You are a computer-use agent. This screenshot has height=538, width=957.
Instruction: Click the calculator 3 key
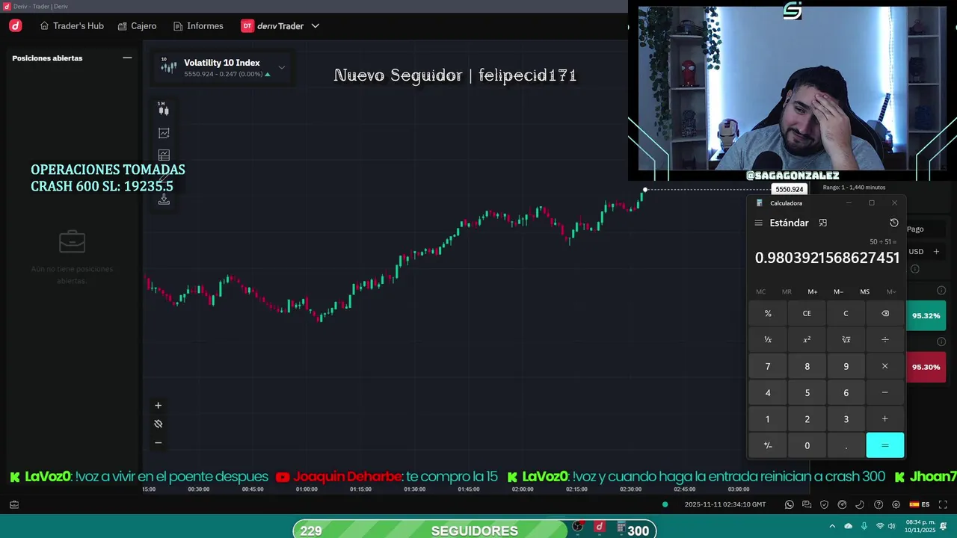[x=846, y=419]
